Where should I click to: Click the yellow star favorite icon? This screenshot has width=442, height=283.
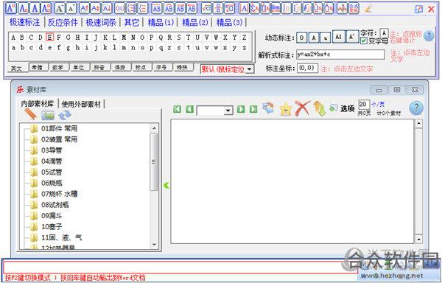point(286,109)
